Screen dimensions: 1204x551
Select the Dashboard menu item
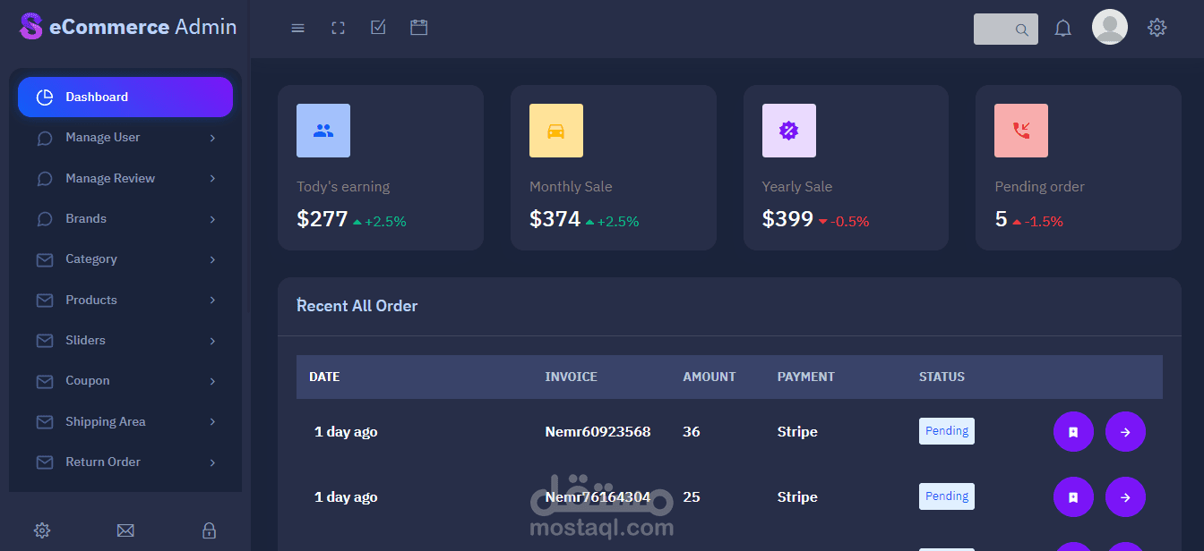(125, 97)
